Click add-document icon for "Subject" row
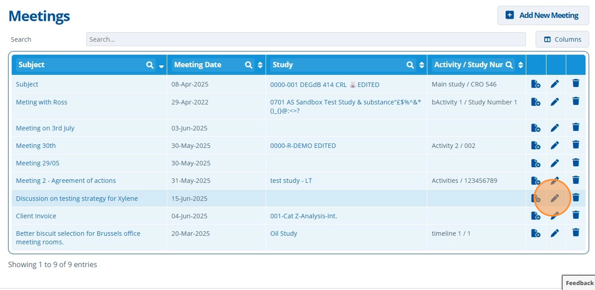This screenshot has height=290, width=595. click(535, 84)
